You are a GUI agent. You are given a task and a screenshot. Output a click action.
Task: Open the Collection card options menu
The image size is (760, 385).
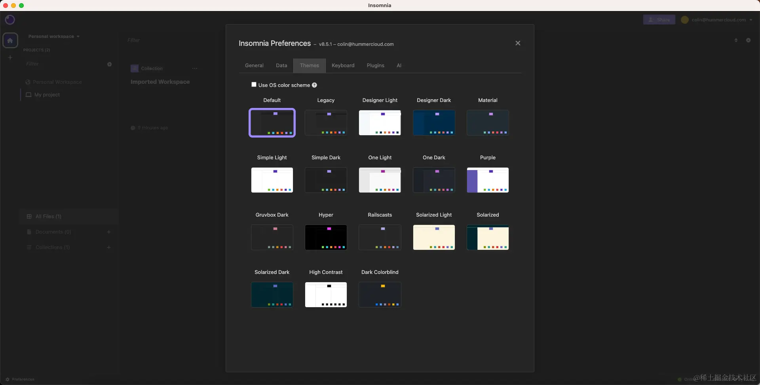point(195,68)
